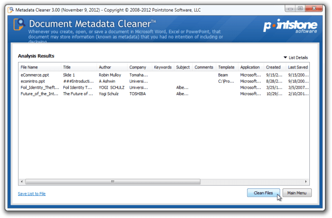Viewport: 332px width, 218px height.
Task: Minimize the Metadata Cleaner window
Action: [x=291, y=9]
